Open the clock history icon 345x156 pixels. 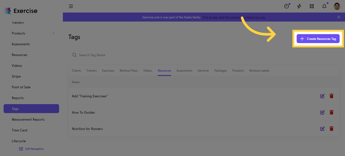coord(286,6)
